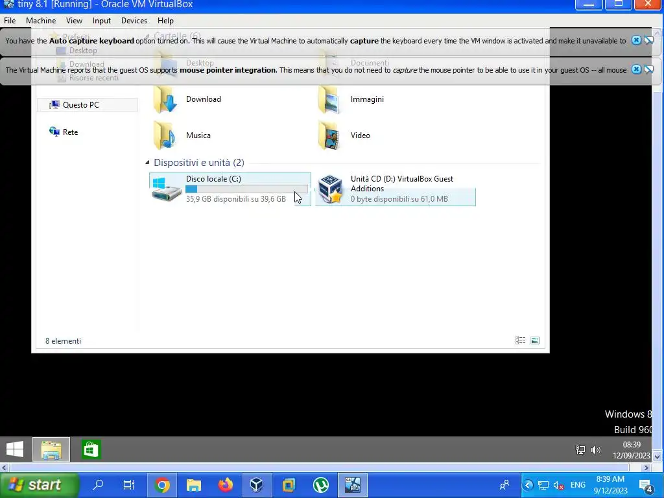Open Google Chrome on host taskbar
The image size is (664, 498).
coord(162,485)
